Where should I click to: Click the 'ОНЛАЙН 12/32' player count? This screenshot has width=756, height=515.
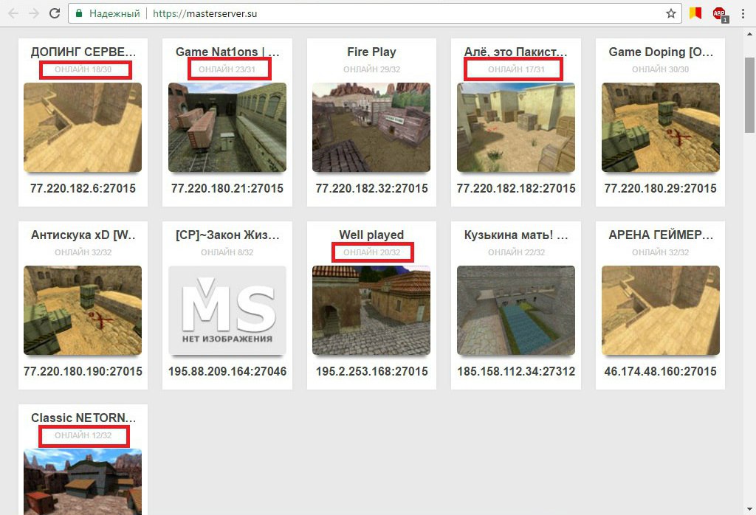pos(83,435)
